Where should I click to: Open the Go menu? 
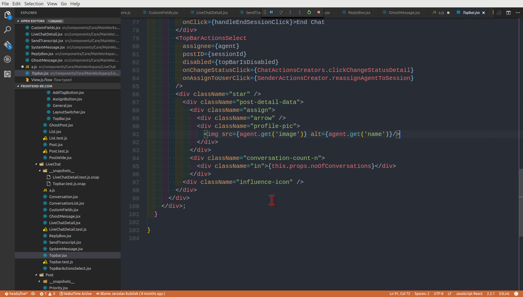(64, 4)
